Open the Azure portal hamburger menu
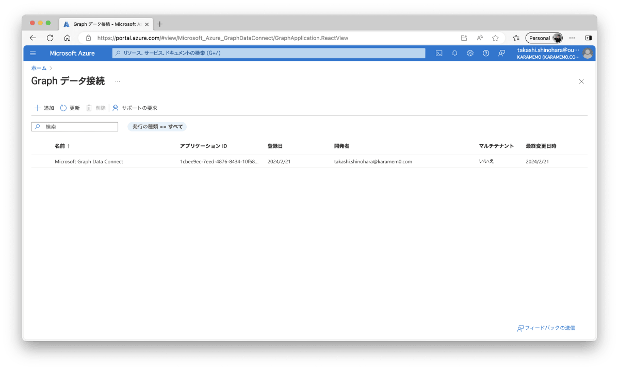 [x=33, y=53]
